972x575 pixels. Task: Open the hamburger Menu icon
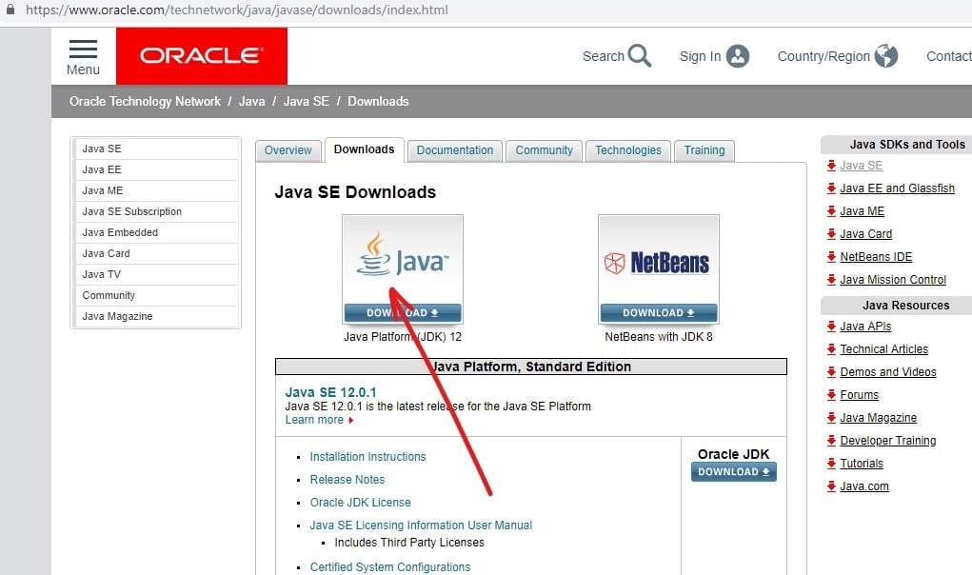[82, 51]
